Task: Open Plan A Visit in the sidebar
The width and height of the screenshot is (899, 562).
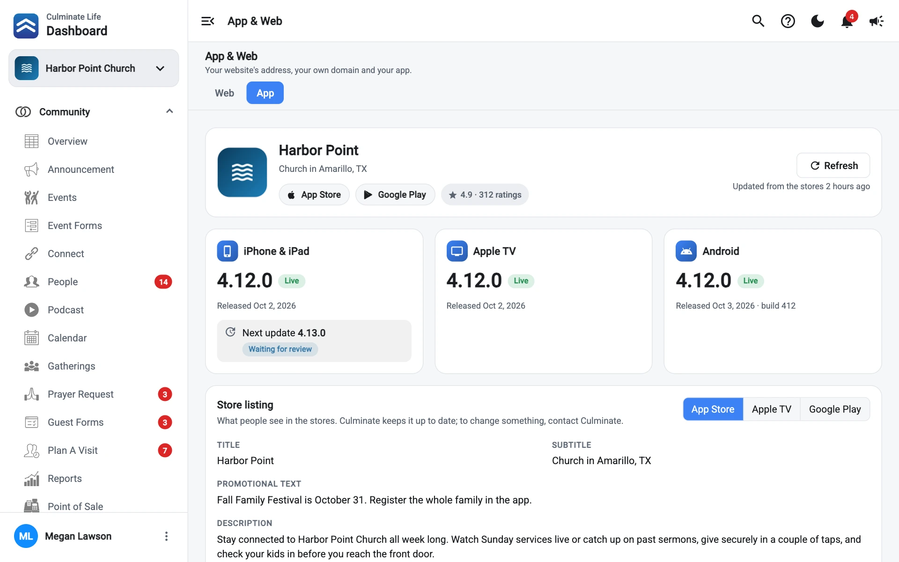Action: click(x=94, y=451)
